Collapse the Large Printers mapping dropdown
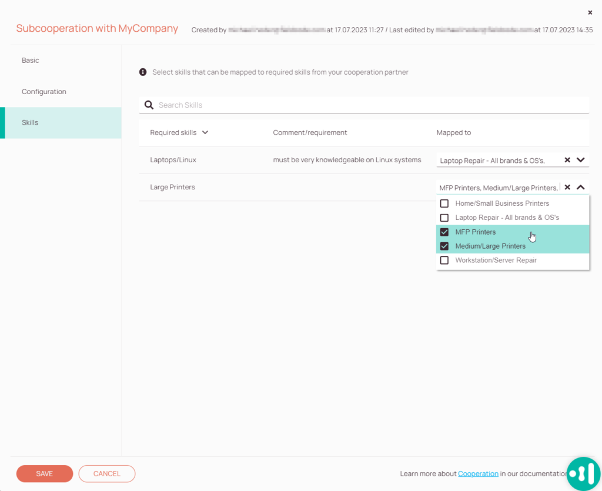 [581, 186]
